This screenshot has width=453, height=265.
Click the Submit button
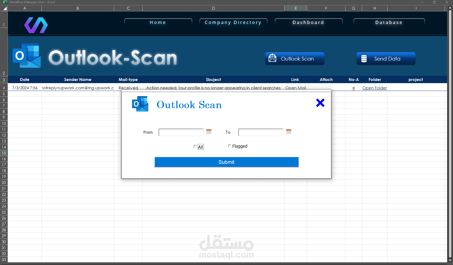(226, 162)
